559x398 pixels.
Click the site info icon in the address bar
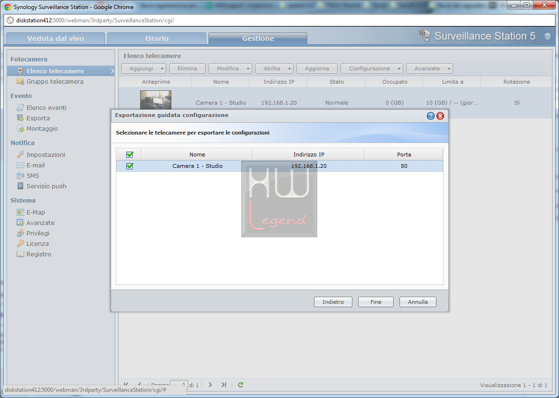[10, 20]
